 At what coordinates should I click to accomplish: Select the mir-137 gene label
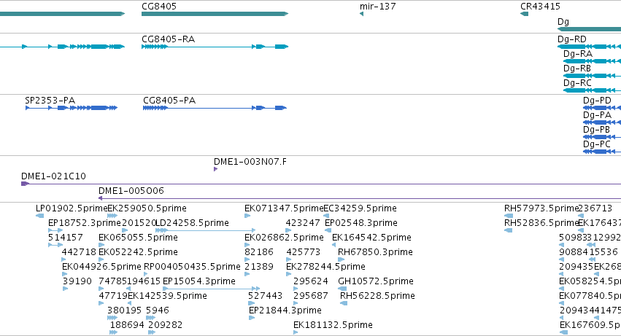(377, 7)
